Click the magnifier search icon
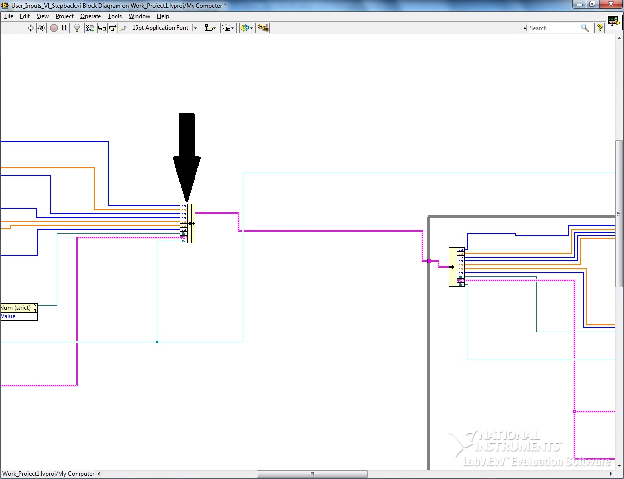 click(585, 28)
